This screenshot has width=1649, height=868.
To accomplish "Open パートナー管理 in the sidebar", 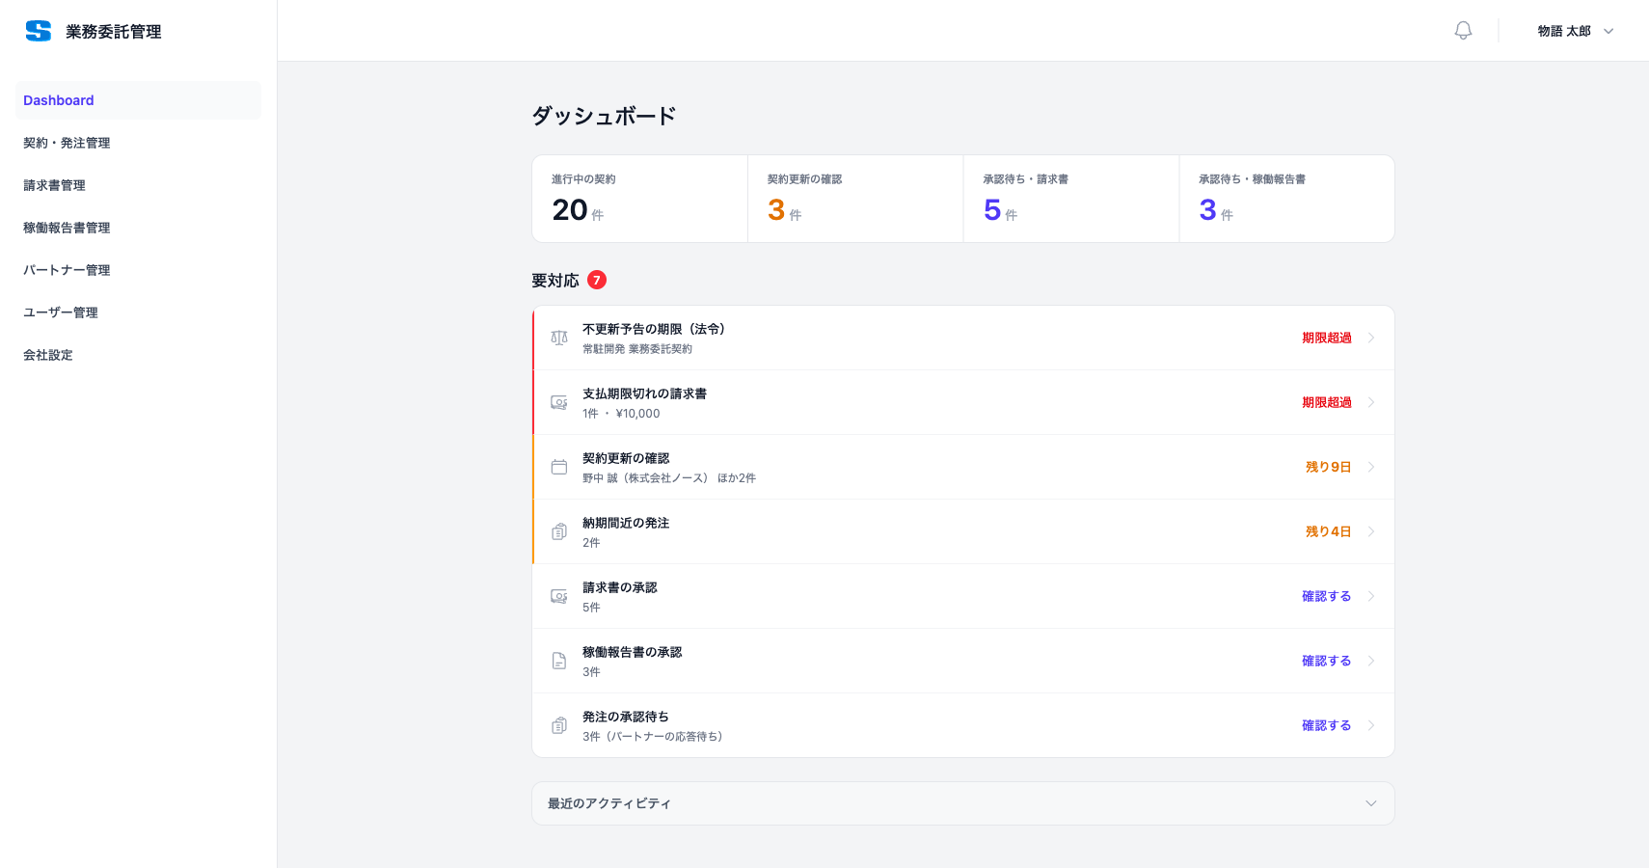I will (138, 270).
